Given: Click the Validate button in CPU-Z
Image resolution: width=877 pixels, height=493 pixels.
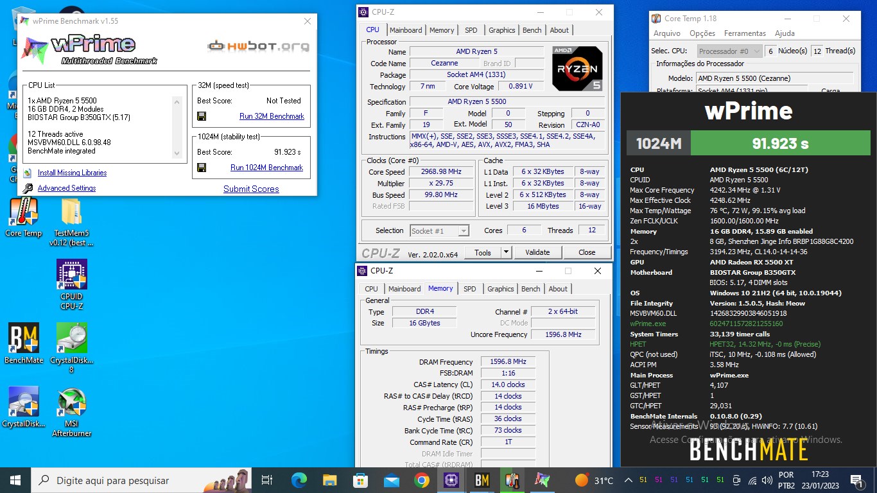Looking at the screenshot, I should tap(537, 252).
